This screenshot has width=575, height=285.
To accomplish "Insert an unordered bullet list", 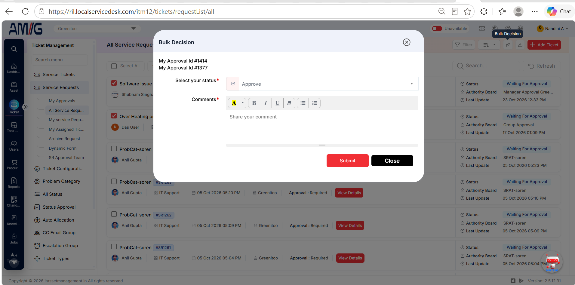I will pos(303,103).
